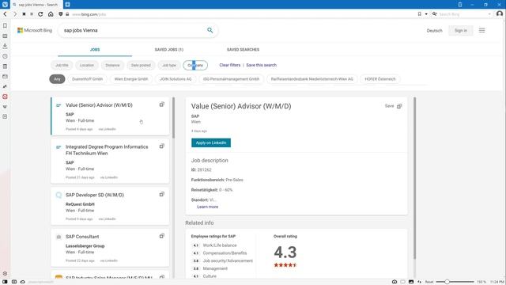This screenshot has height=285, width=506.
Task: Open the Date posted filter
Action: (x=141, y=65)
